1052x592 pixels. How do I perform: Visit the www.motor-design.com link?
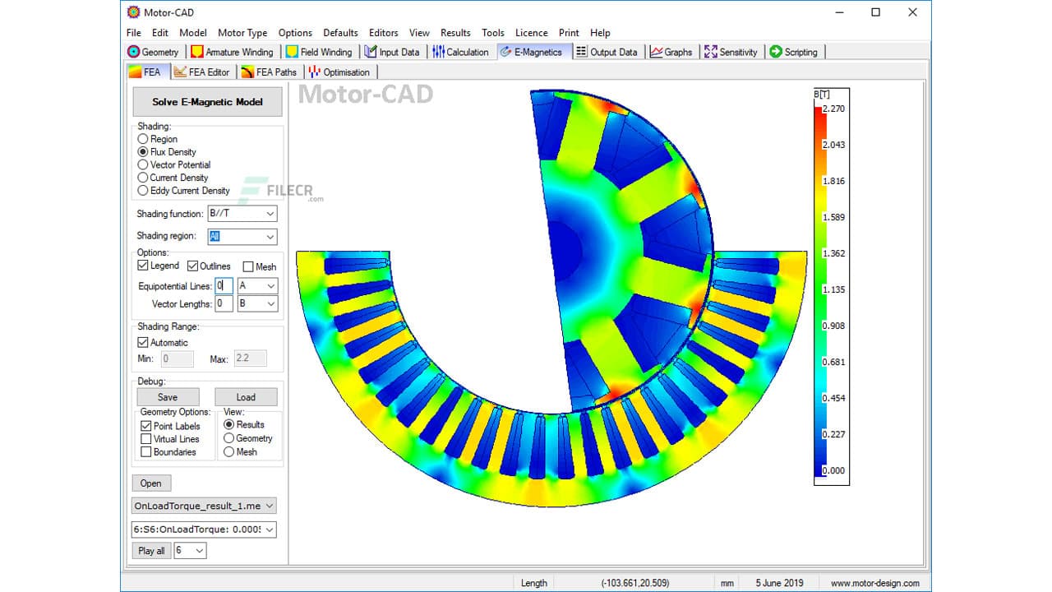[x=874, y=582]
